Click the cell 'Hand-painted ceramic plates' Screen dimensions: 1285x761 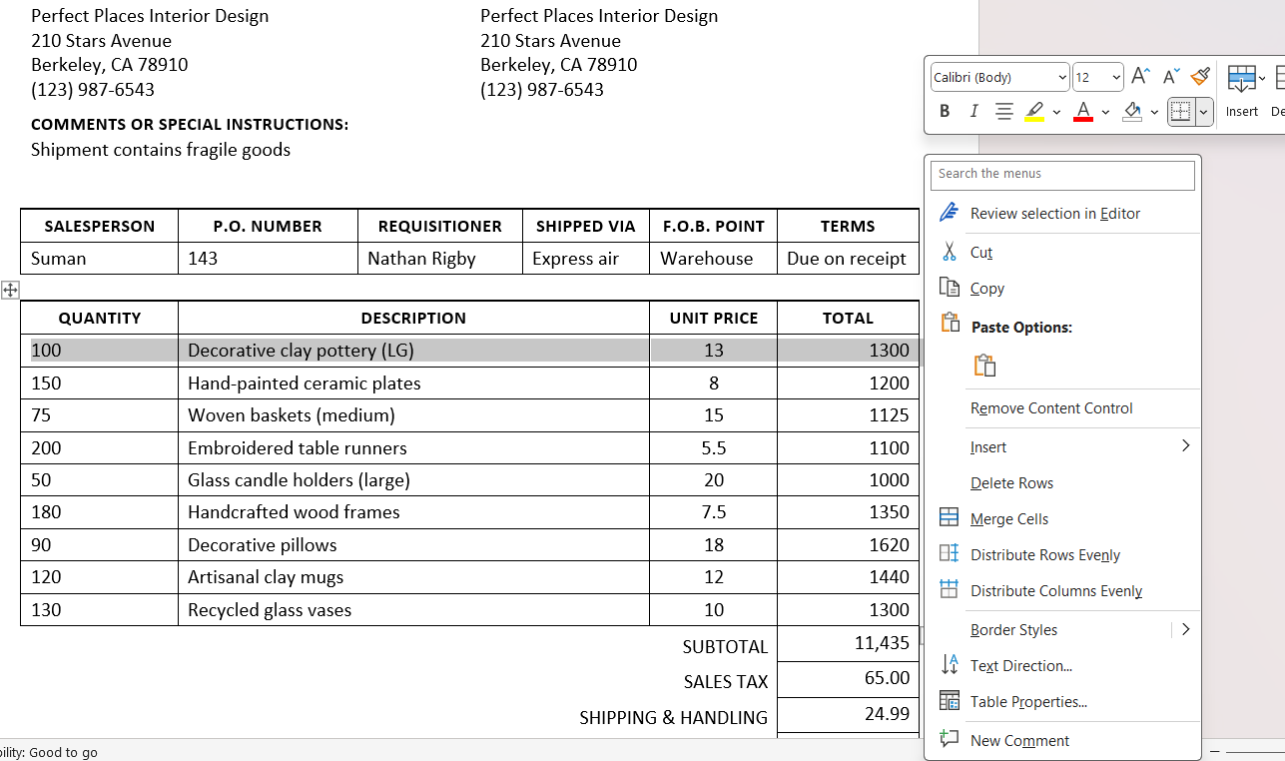point(413,383)
